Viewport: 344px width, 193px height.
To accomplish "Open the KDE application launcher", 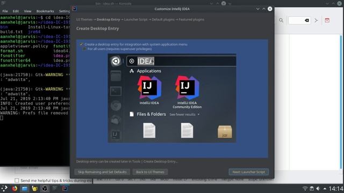I will [x=4, y=188].
